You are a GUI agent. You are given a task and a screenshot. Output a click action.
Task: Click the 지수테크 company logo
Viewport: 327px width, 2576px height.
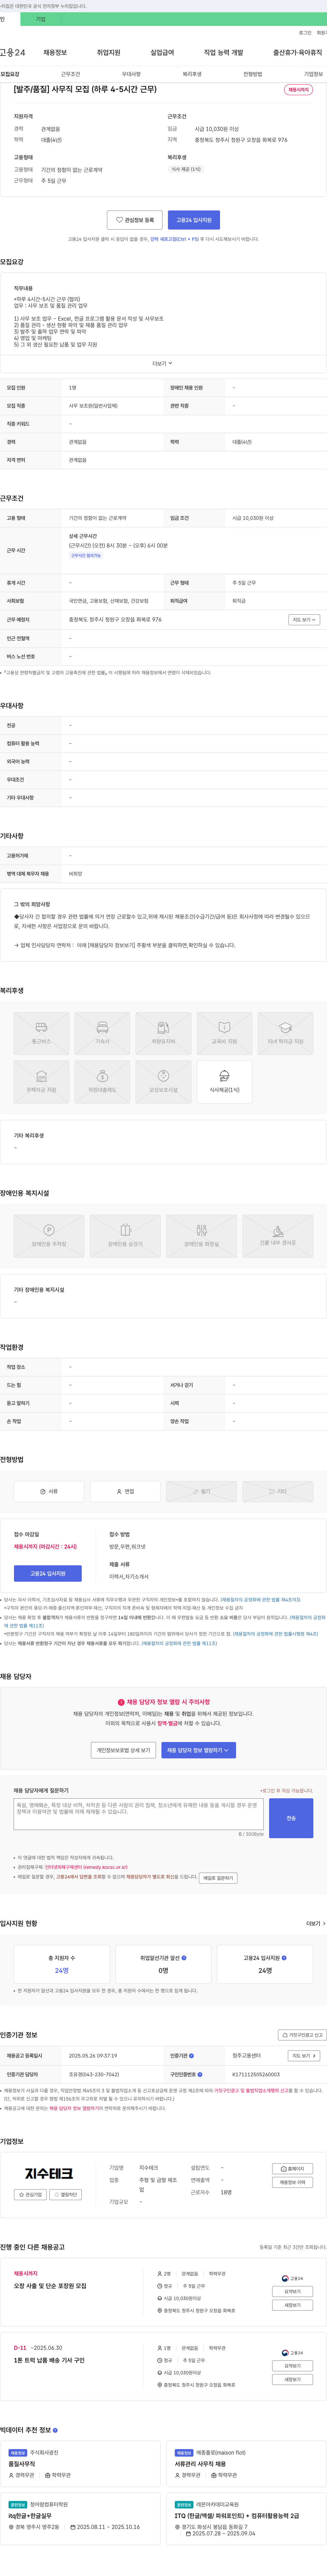49,2173
